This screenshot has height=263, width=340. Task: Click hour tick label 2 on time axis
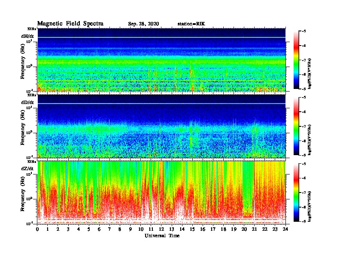pos(58,229)
